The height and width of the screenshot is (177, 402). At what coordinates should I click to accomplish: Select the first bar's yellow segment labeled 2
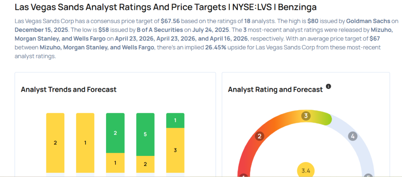coord(55,143)
